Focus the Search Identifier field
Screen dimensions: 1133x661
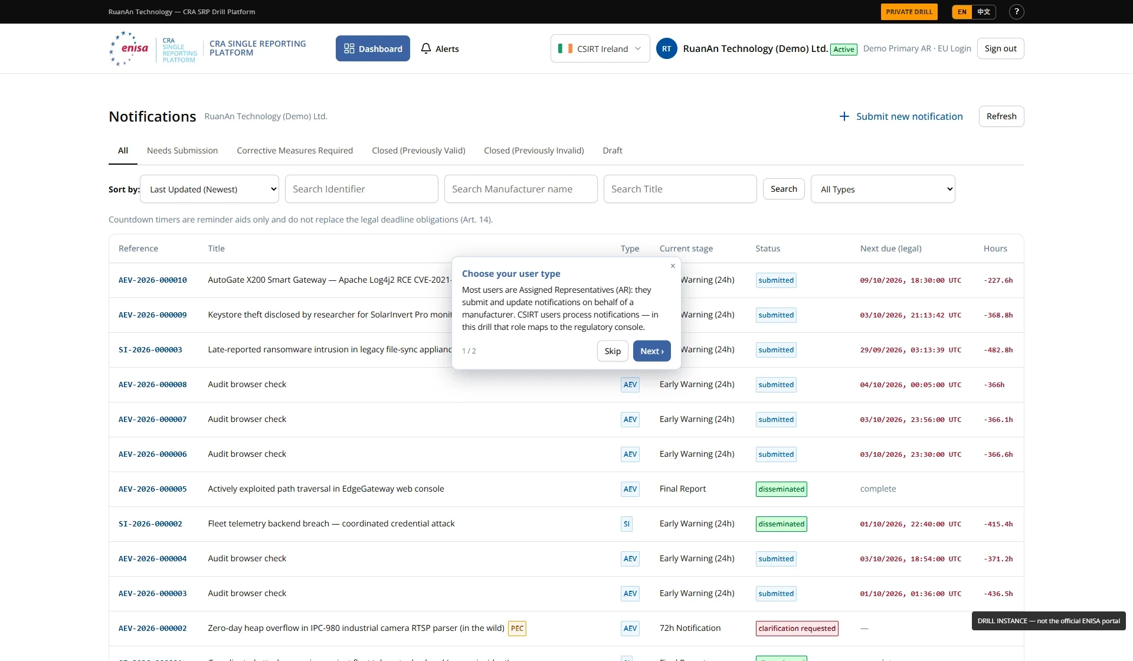[362, 189]
